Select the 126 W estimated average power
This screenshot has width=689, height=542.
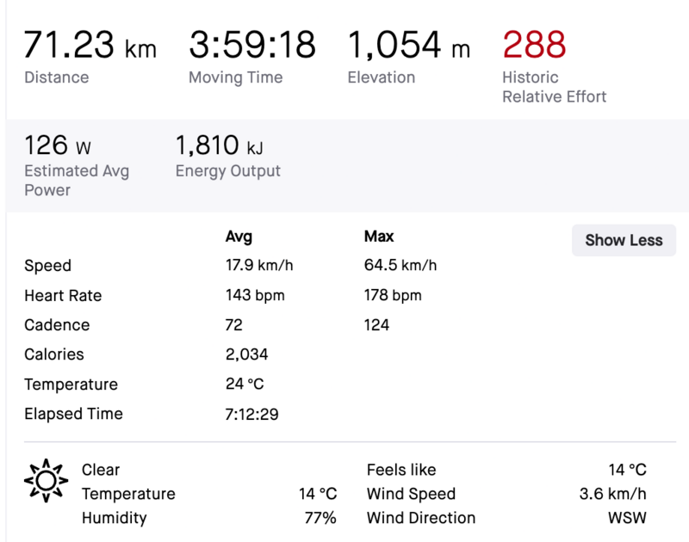pos(57,143)
